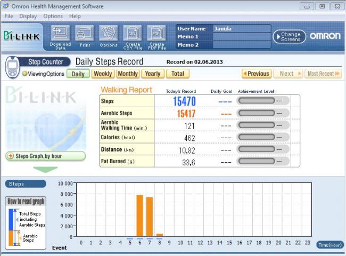Open the Display menu
346x256 pixels.
28,16
